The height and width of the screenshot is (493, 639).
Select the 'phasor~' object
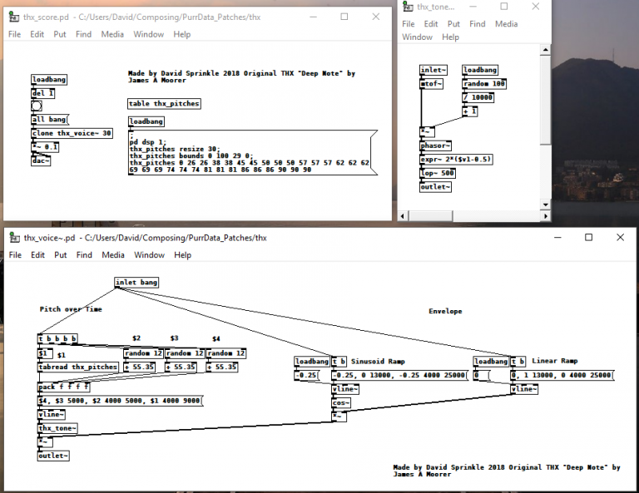[x=435, y=145]
